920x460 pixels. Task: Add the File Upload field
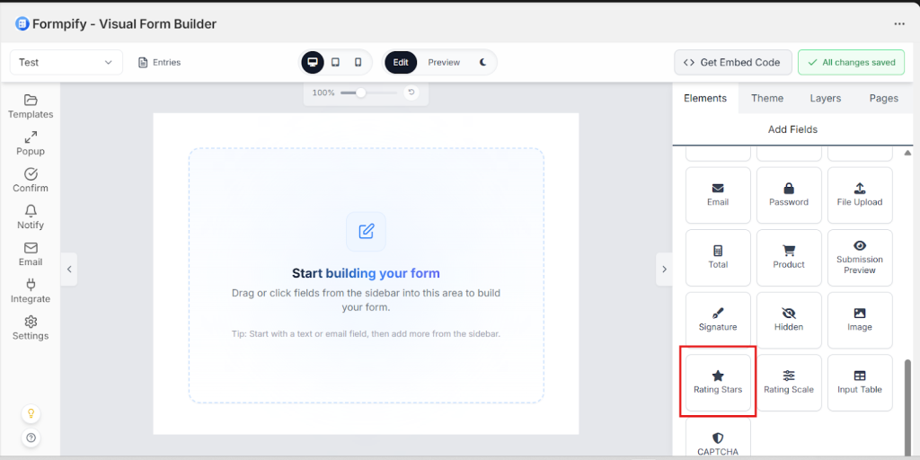pyautogui.click(x=859, y=195)
